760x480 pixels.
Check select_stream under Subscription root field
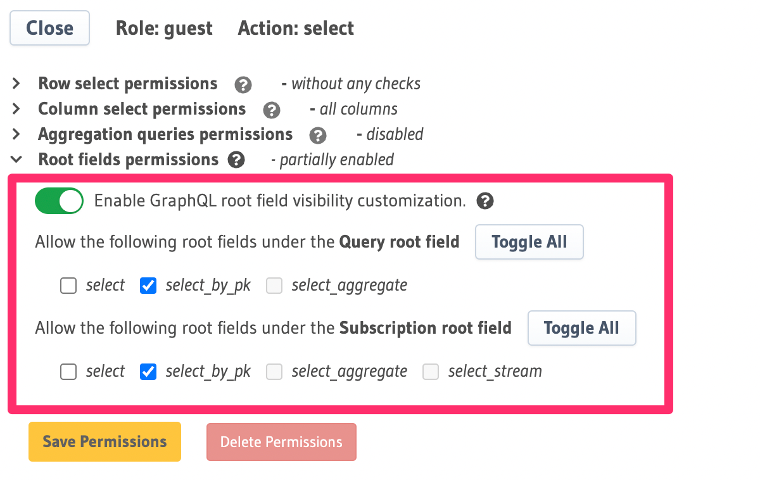(431, 372)
